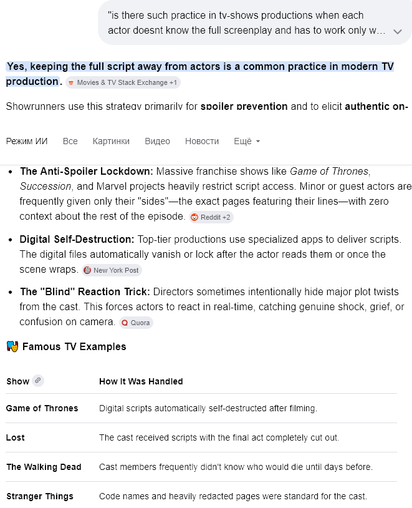Open the Quora source chip

(x=136, y=323)
